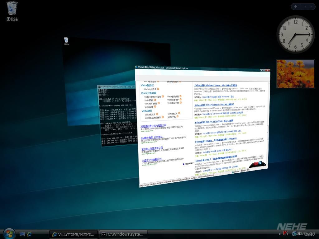
Task: Open the Vista屏幕保护 link
Action: pyautogui.click(x=173, y=100)
